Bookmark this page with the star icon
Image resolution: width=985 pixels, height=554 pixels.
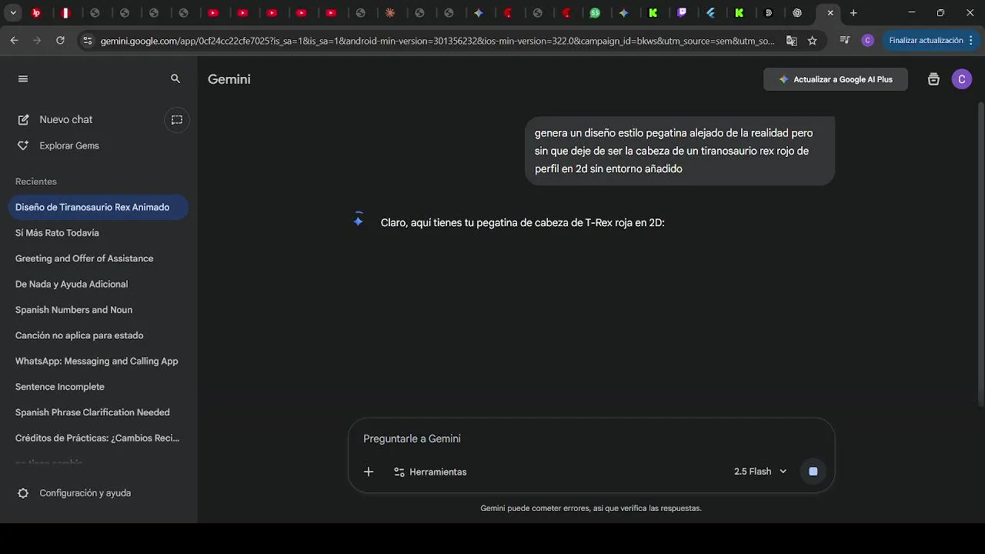click(813, 41)
